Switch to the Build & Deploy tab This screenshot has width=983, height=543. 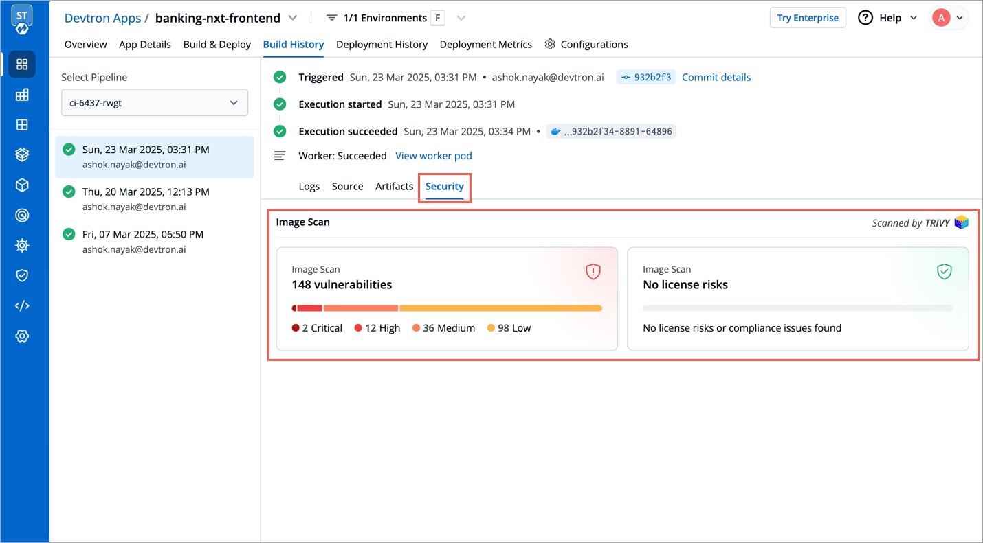pyautogui.click(x=217, y=44)
